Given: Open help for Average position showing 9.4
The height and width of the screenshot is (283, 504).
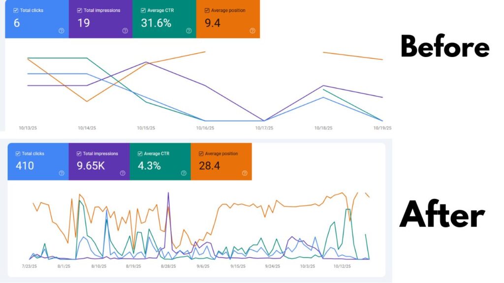Looking at the screenshot, I should (x=252, y=31).
